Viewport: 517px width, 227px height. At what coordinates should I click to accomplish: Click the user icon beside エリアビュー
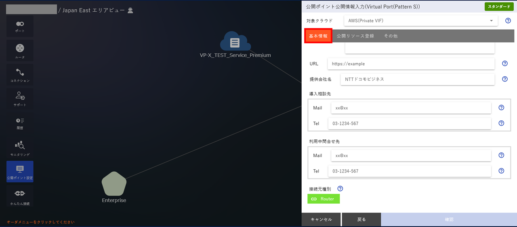pyautogui.click(x=130, y=11)
